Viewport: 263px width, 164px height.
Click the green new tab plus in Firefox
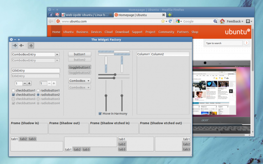pyautogui.click(x=170, y=15)
